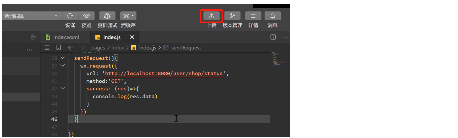Click the split editor icon
The image size is (458, 138).
pos(273,37)
